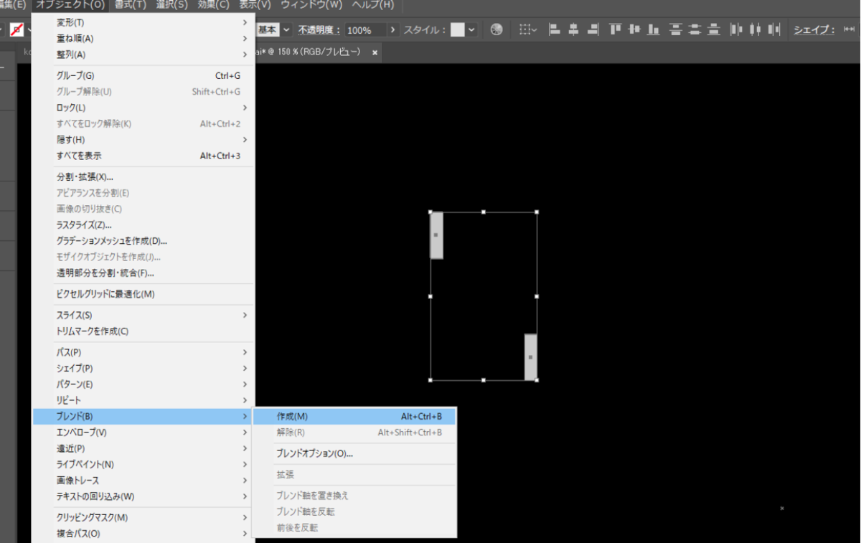The width and height of the screenshot is (861, 543).
Task: Open the 不透明度 panel link
Action: (x=319, y=29)
